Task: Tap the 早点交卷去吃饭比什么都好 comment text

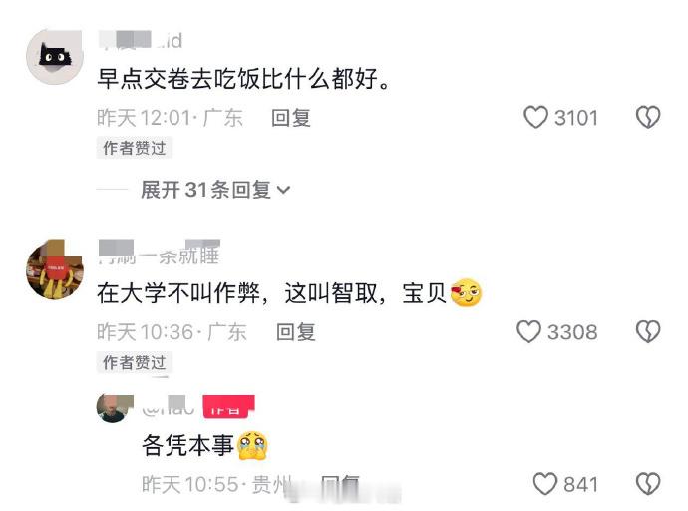Action: (x=243, y=79)
